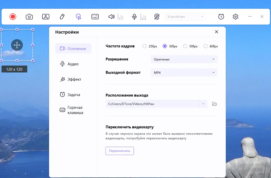271x178 pixels.
Task: Select the screenshot camera tool
Action: coord(29,16)
